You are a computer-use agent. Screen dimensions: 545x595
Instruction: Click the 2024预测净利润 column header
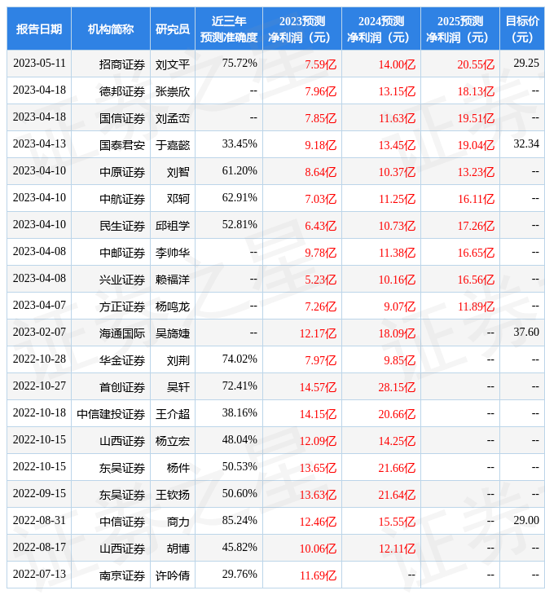(381, 29)
